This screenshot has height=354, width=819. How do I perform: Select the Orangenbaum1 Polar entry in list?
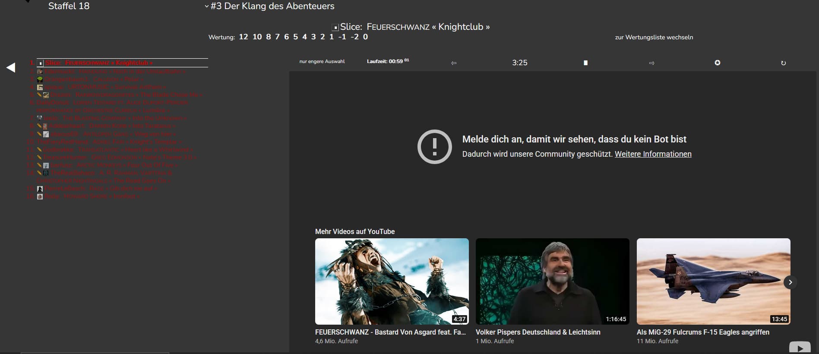coord(93,79)
